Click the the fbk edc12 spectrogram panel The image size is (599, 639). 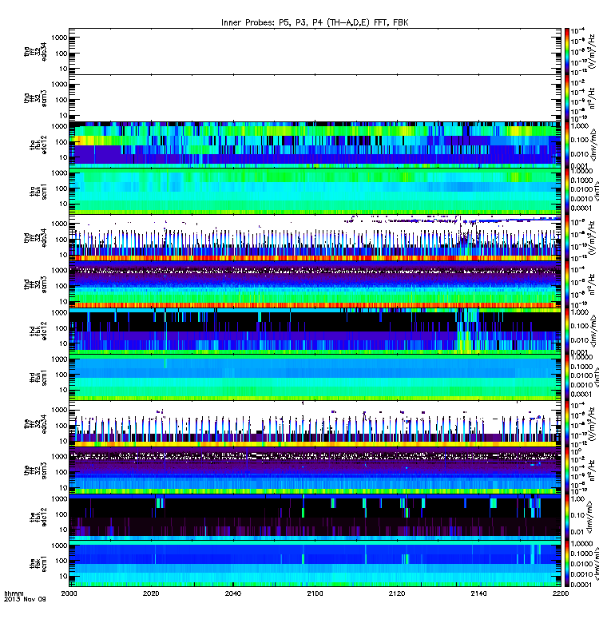pos(315,517)
